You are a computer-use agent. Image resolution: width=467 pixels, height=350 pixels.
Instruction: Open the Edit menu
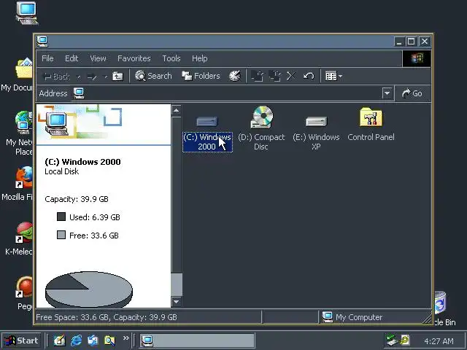72,58
